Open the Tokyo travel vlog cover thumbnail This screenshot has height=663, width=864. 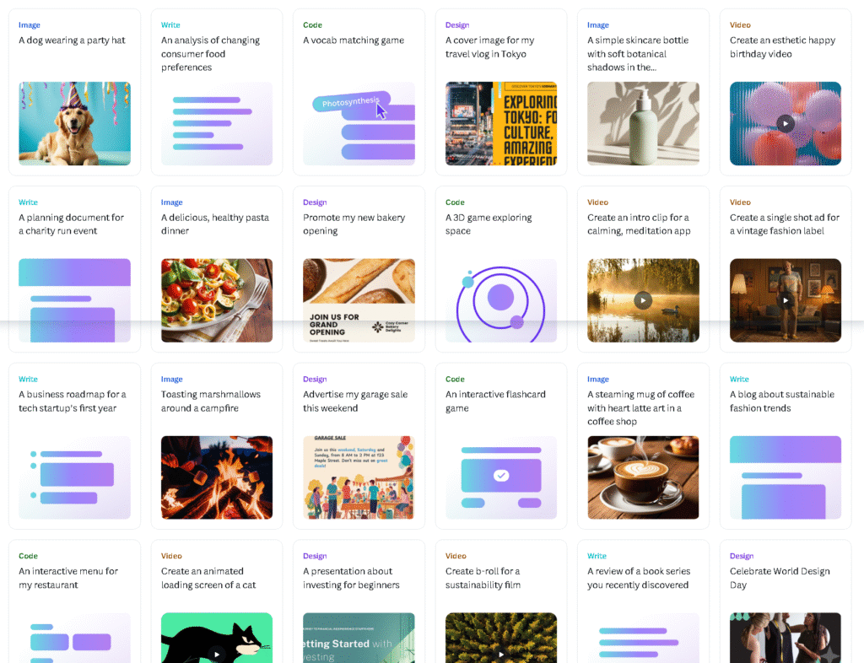click(x=500, y=123)
